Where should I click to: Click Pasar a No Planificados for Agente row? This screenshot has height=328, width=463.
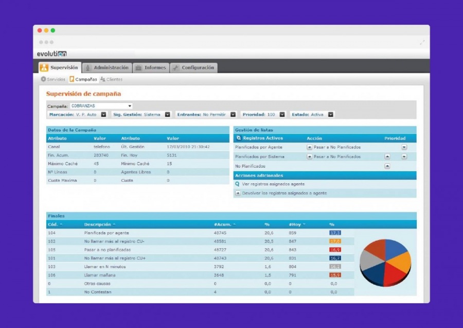coord(337,147)
